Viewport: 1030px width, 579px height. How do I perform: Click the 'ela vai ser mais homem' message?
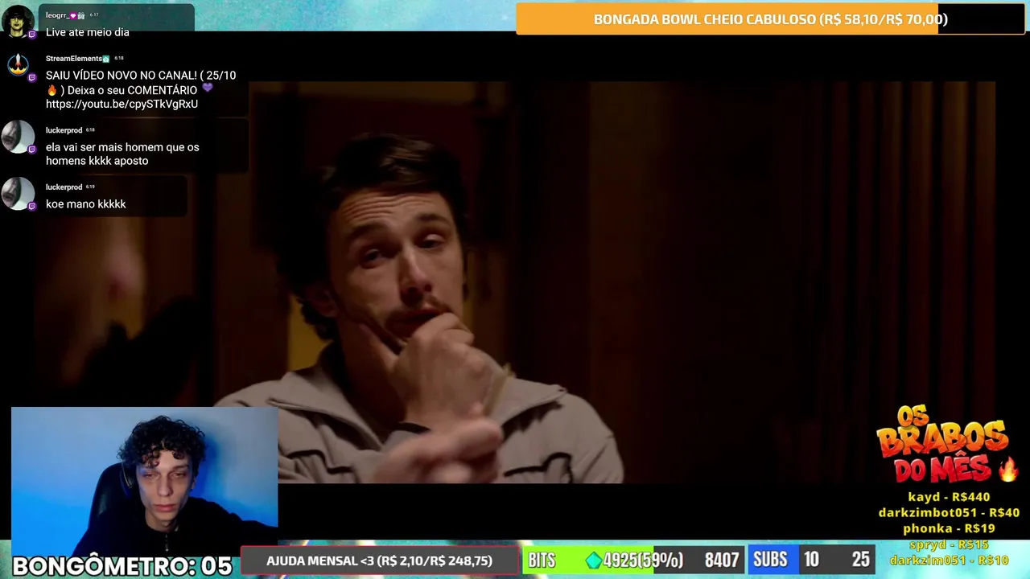point(122,154)
